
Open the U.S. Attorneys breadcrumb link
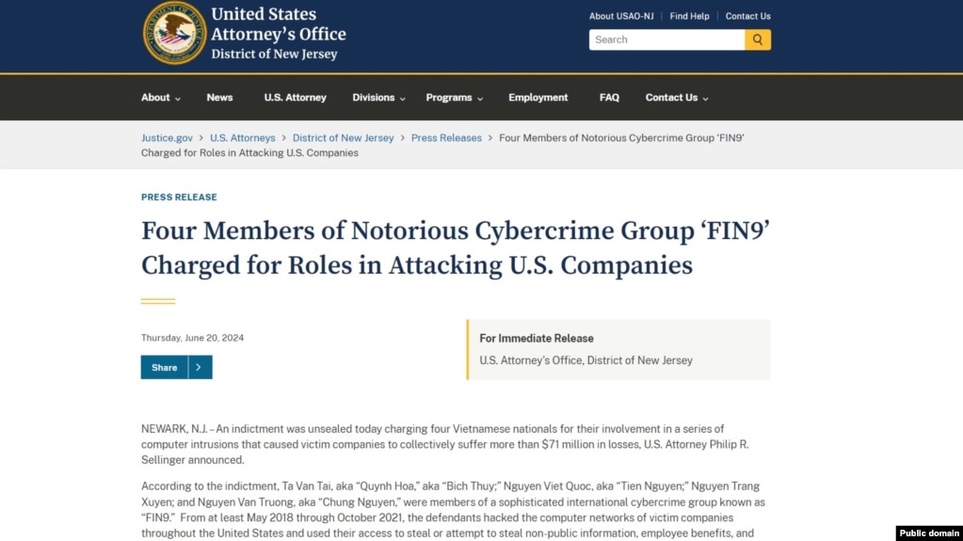point(243,138)
